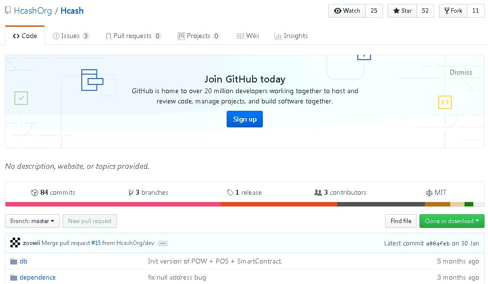Image resolution: width=488 pixels, height=284 pixels.
Task: Expand the Clone or download menu
Action: pyautogui.click(x=451, y=221)
